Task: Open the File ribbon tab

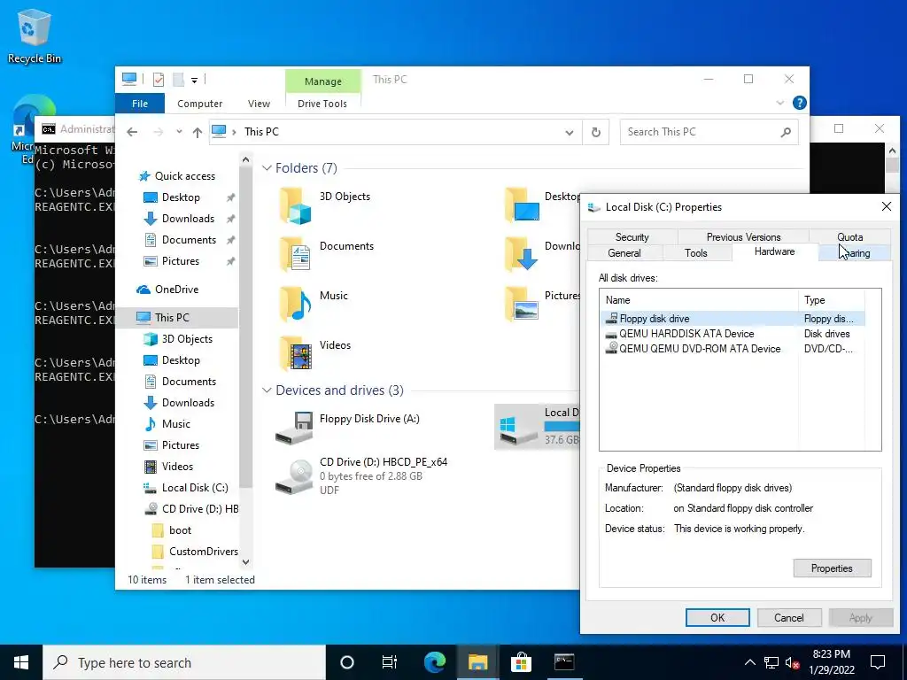Action: pyautogui.click(x=140, y=104)
